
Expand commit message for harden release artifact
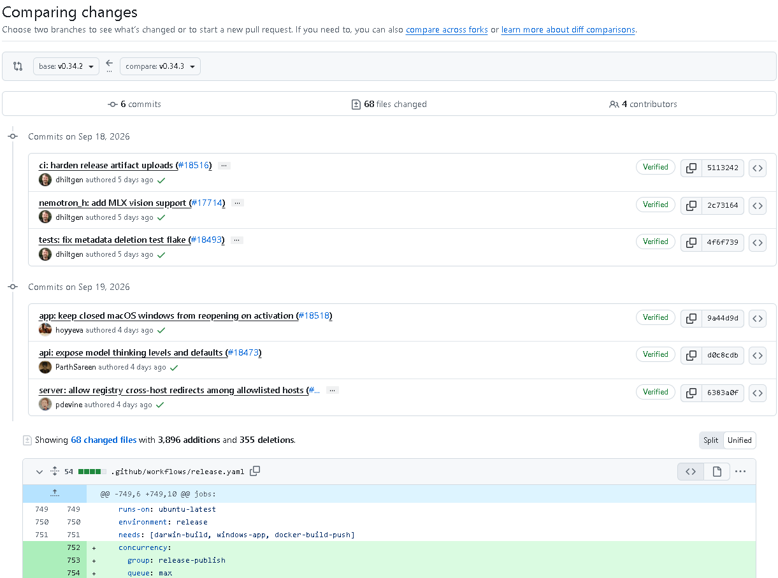click(224, 166)
